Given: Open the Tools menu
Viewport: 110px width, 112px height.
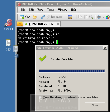Looking at the screenshot, I should tap(50, 10).
